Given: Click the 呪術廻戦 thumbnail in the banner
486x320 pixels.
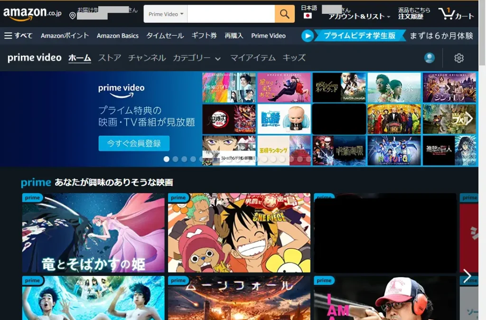Looking at the screenshot, I should tap(339, 151).
